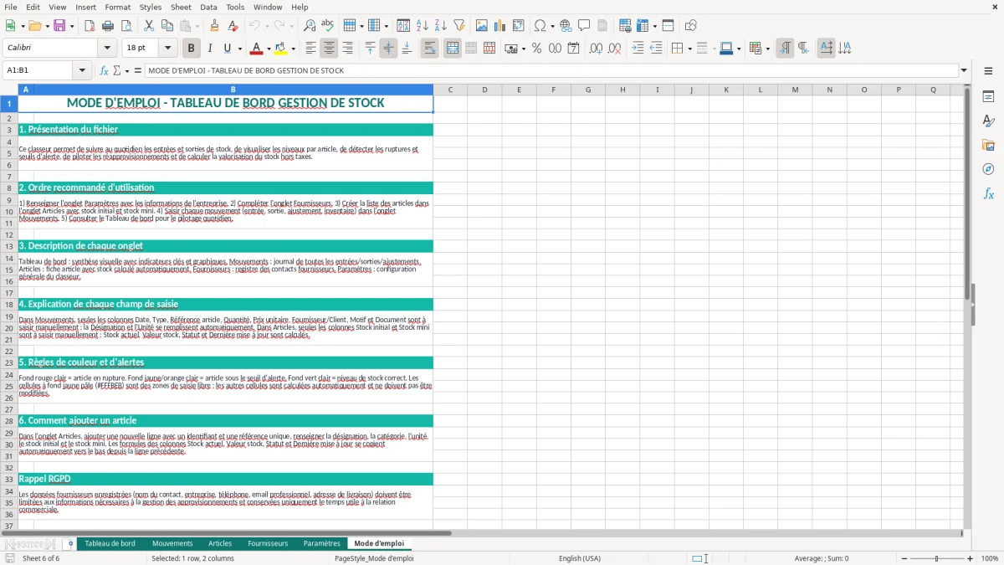Click the Increase Indent icon

(638, 49)
